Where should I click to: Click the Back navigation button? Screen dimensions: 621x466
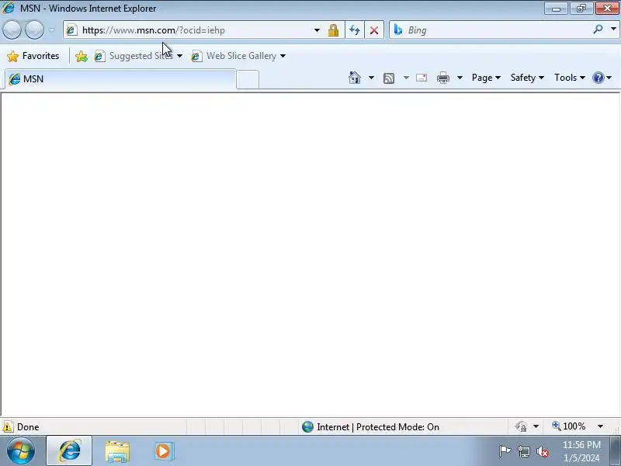[x=12, y=30]
